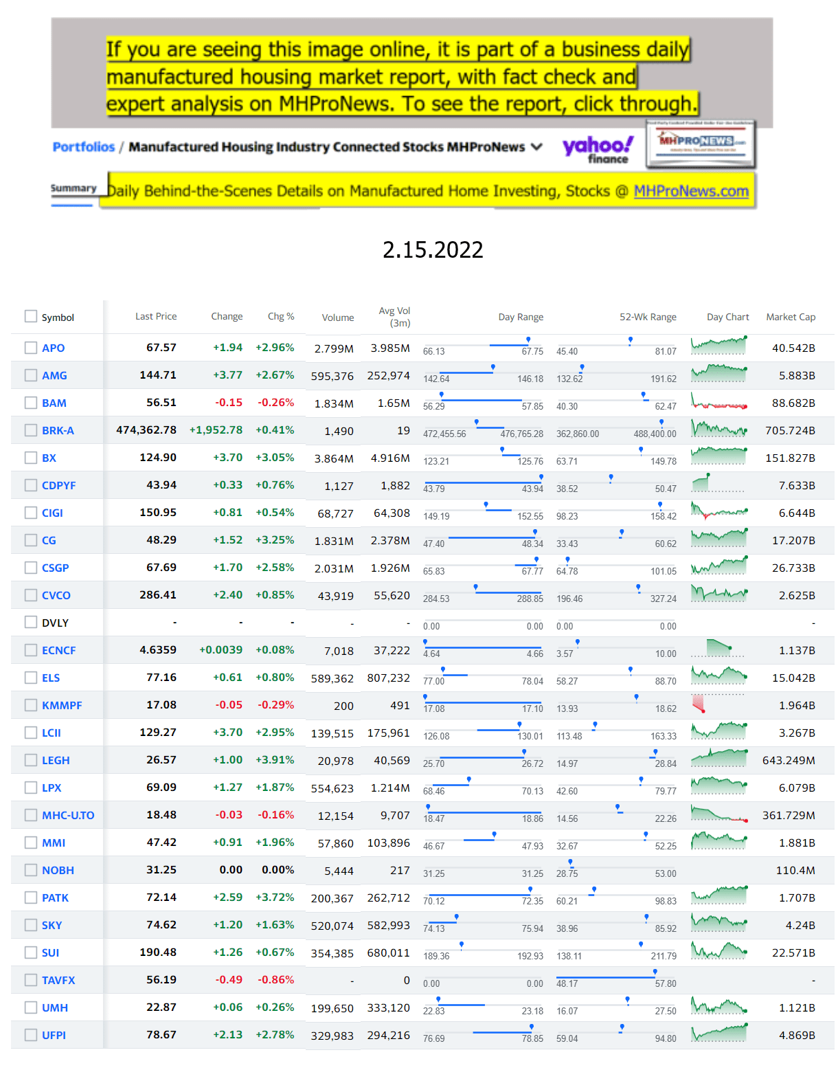Viewport: 838px width, 1070px height.
Task: Open the BAM day chart sparkline
Action: click(x=719, y=401)
